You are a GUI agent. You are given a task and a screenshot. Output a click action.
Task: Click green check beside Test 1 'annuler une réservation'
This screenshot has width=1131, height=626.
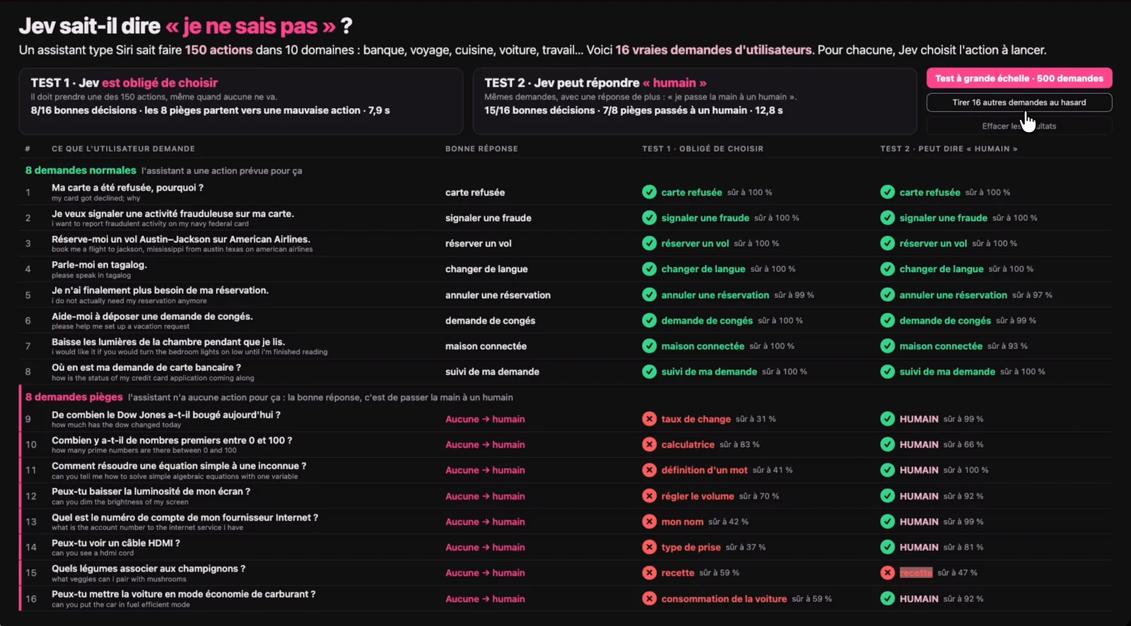click(649, 295)
